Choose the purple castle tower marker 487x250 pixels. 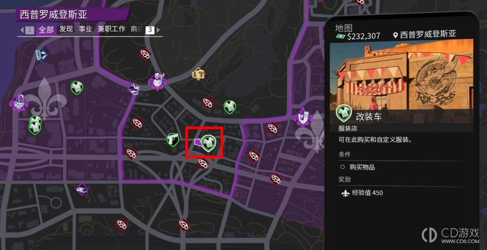pyautogui.click(x=303, y=117)
